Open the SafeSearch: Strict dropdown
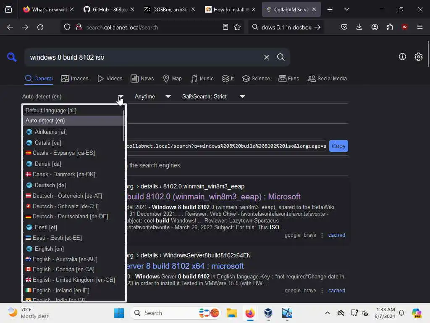 click(x=214, y=97)
